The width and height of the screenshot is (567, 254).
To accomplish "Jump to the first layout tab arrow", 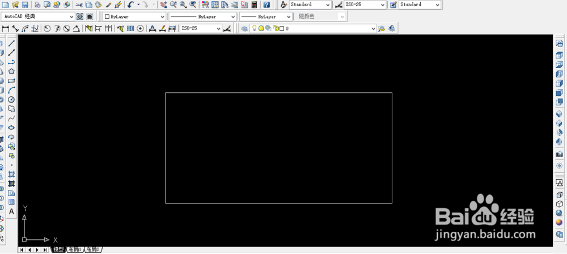I will (x=22, y=249).
